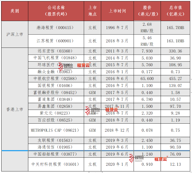
Task: Click the 2.450 share price
Action: [x=147, y=140]
